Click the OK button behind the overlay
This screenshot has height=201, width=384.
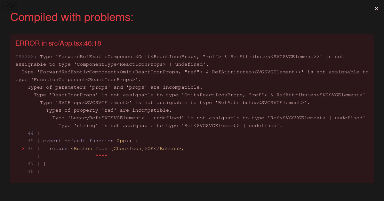pyautogui.click(x=10, y=6)
